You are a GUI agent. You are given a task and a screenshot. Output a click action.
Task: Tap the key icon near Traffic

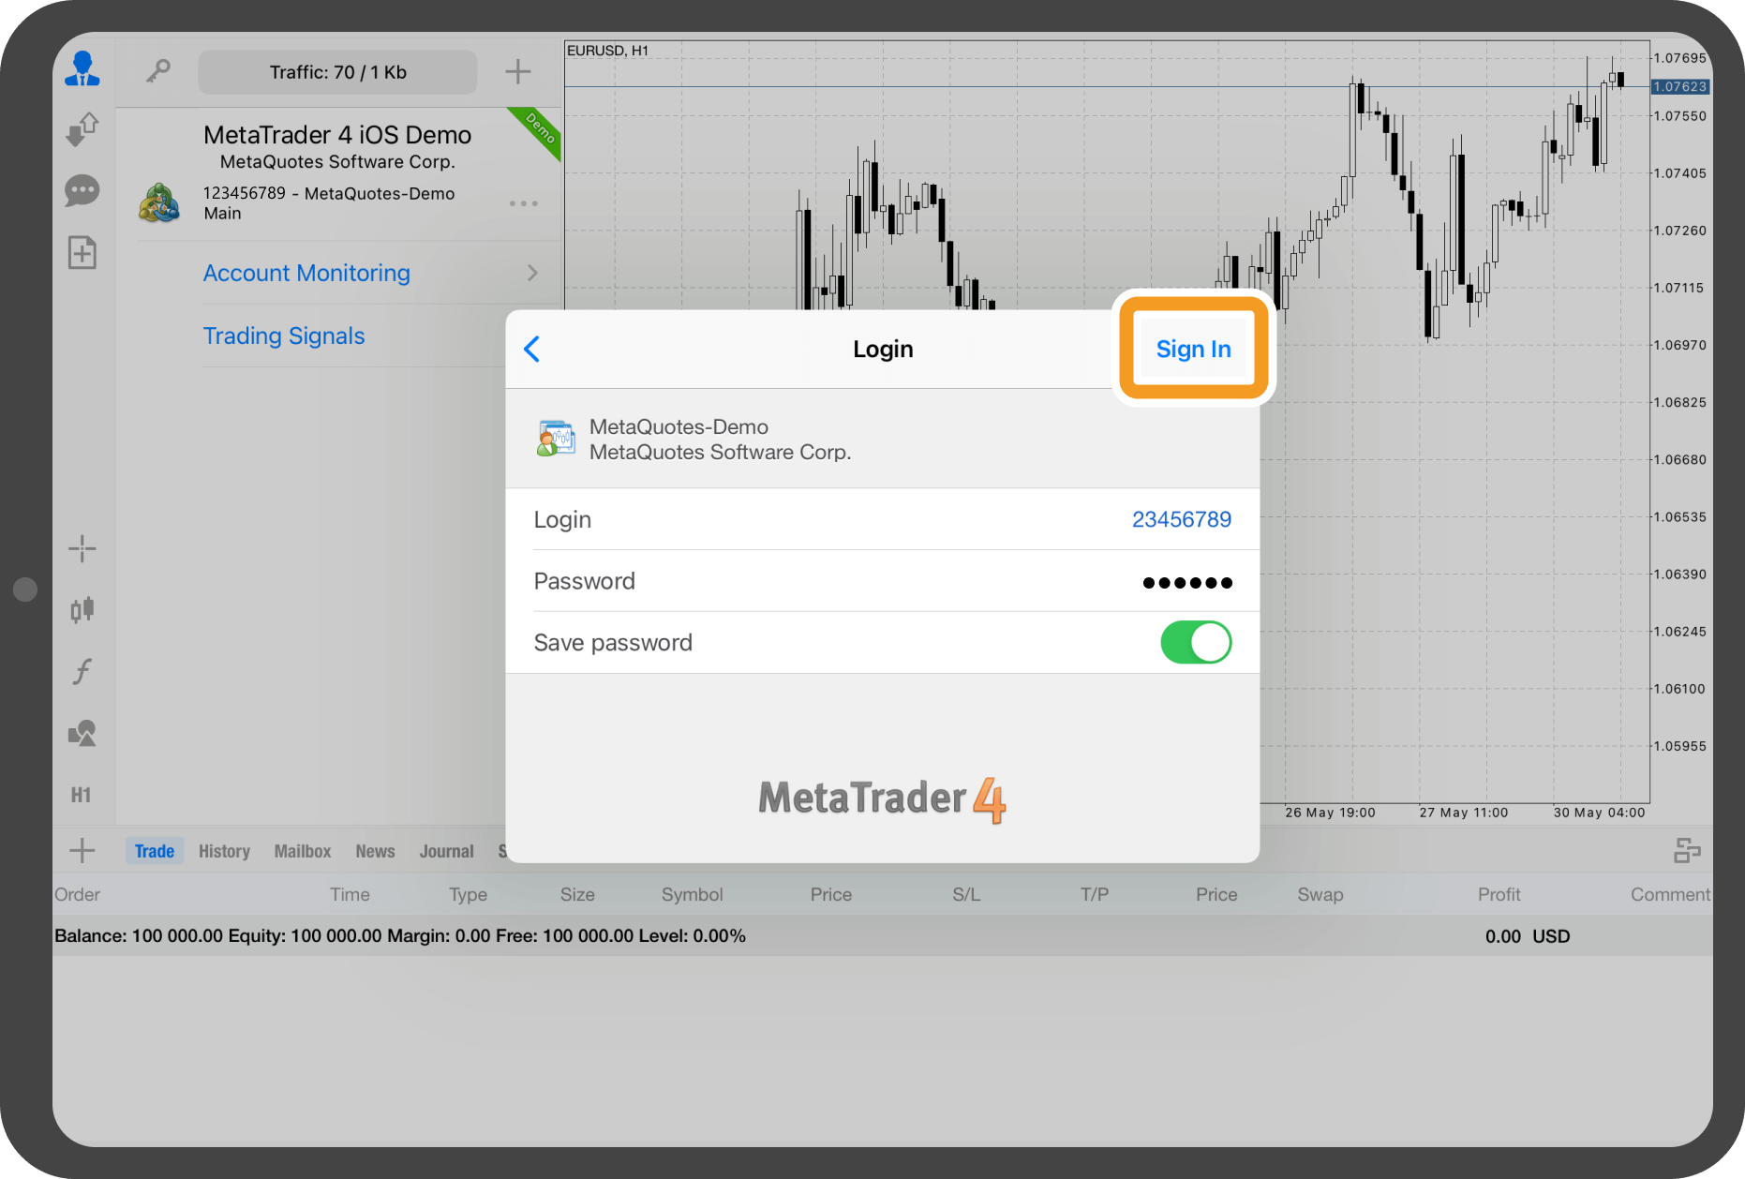pos(158,71)
